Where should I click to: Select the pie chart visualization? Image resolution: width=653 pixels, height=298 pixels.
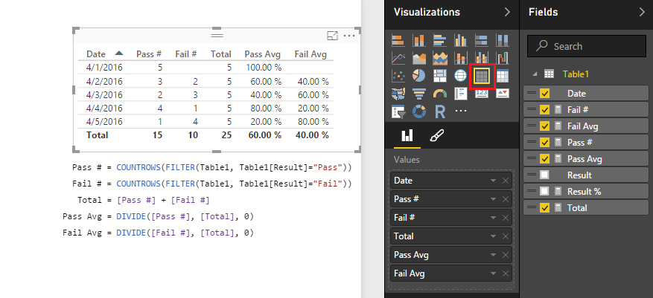419,76
